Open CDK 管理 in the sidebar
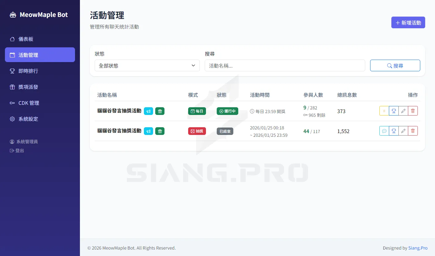435x256 pixels. pyautogui.click(x=29, y=103)
